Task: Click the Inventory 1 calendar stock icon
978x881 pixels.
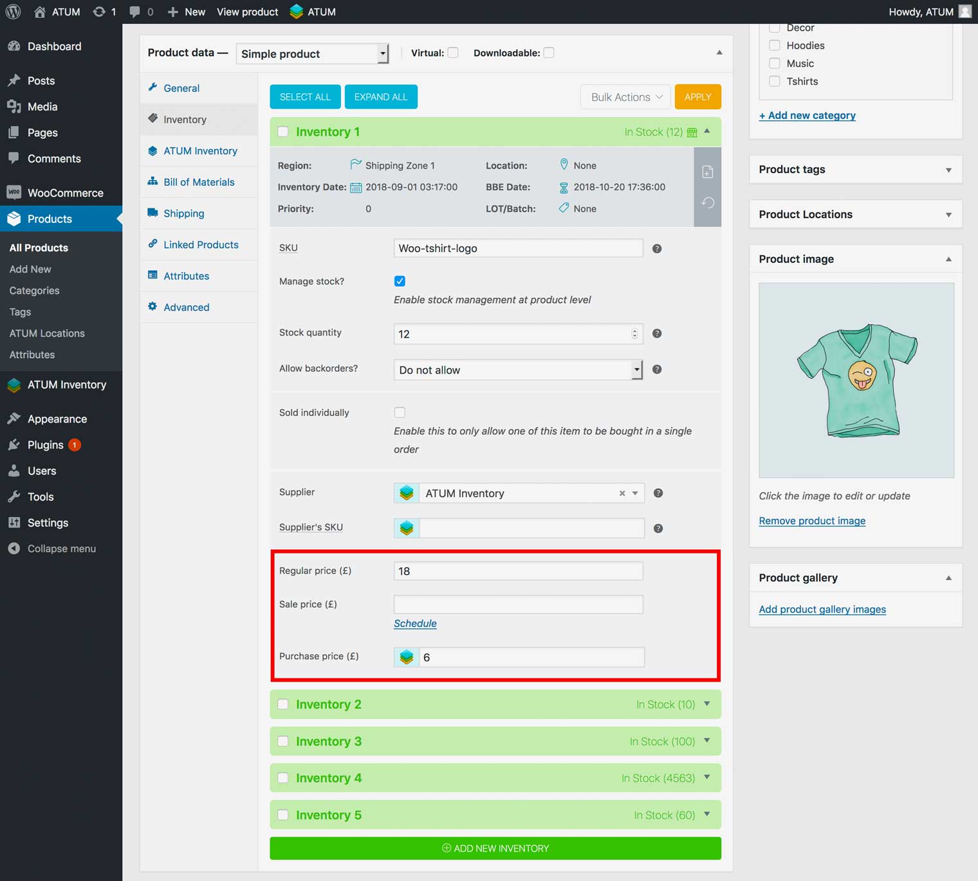Action: tap(692, 132)
